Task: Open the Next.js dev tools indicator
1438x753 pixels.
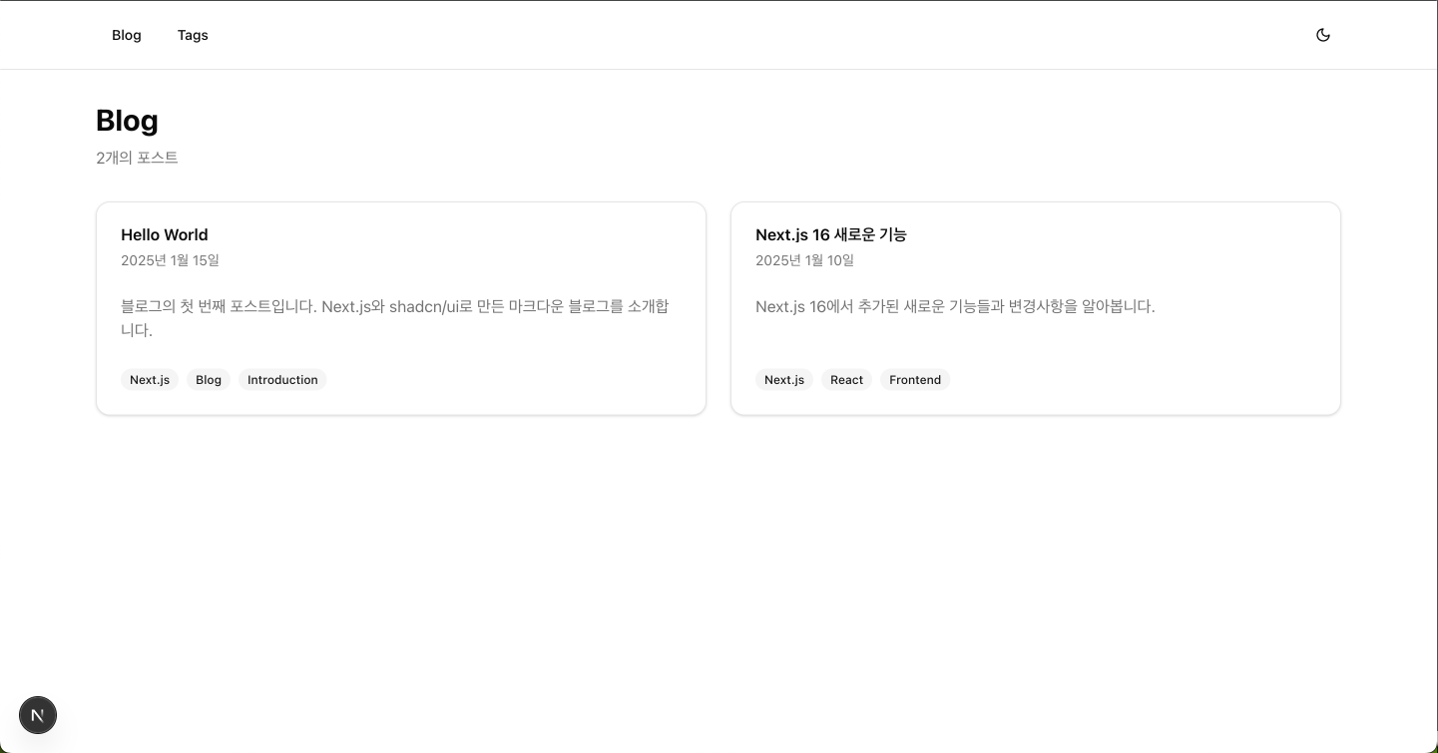Action: coord(38,715)
